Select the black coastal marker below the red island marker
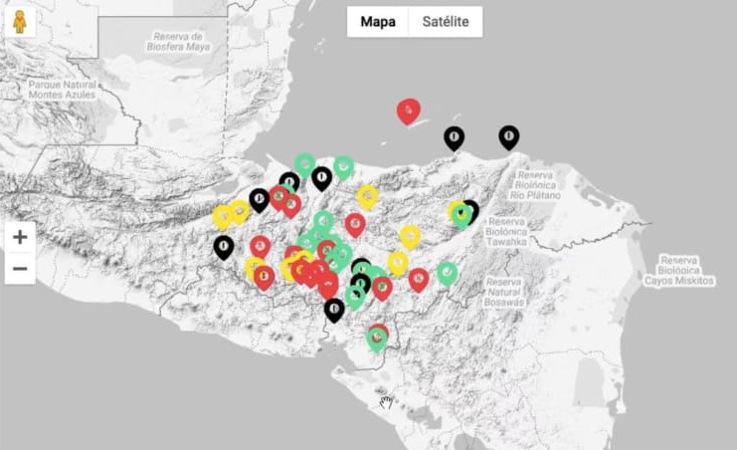Screen dimensions: 737x450 pos(455,138)
